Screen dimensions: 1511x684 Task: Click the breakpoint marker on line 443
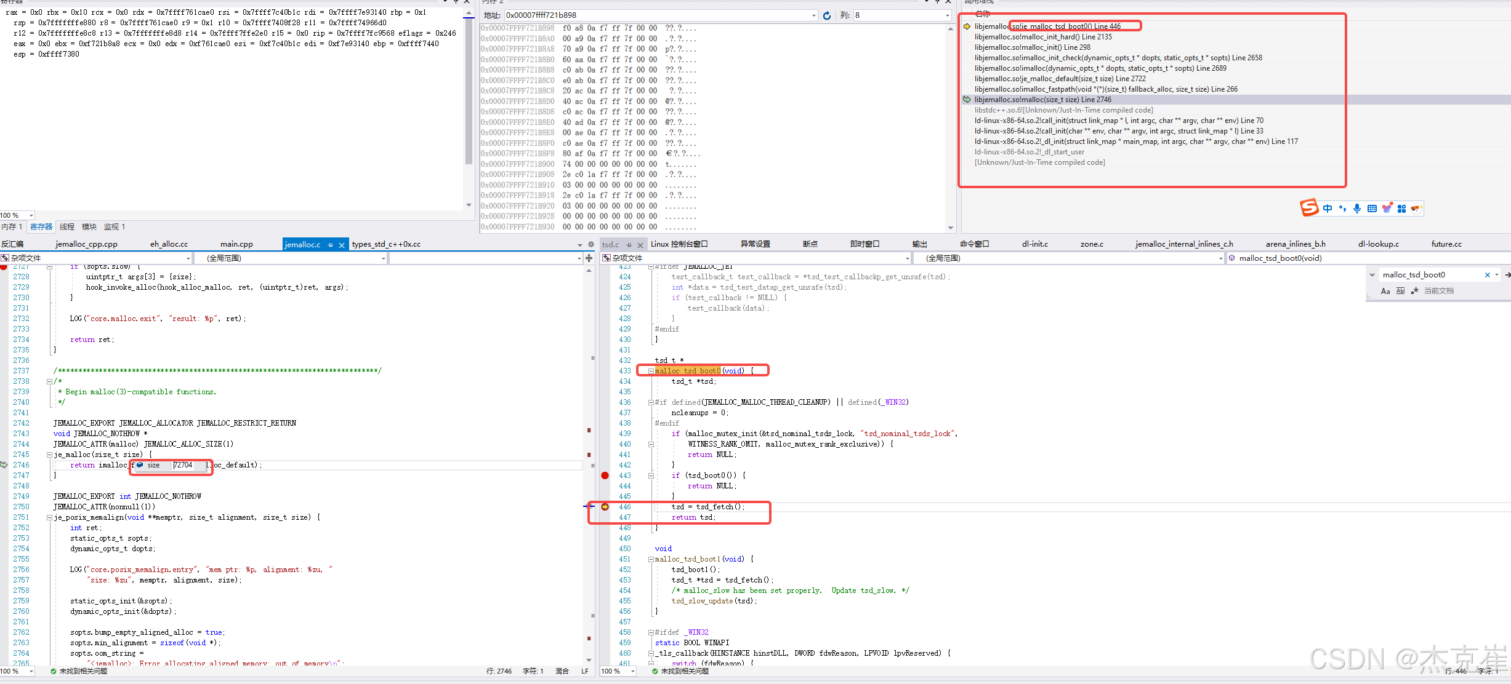click(605, 475)
